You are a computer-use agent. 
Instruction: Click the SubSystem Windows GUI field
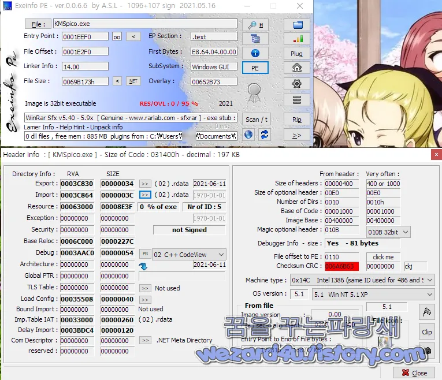click(214, 67)
